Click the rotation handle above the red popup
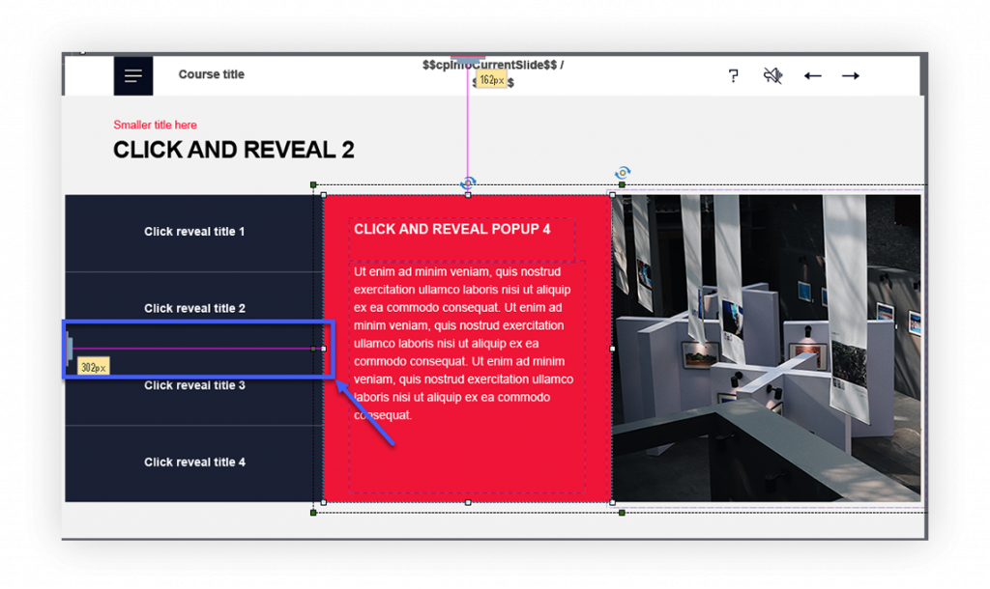This screenshot has height=589, width=990. point(468,182)
